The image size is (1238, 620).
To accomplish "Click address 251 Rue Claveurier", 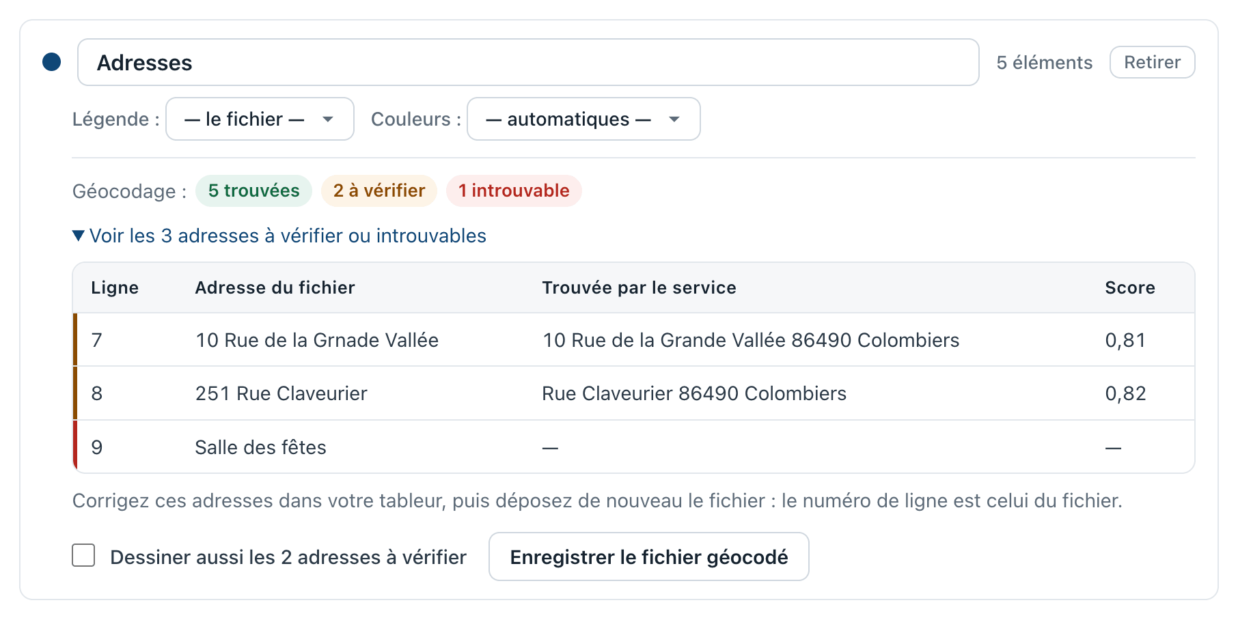I will [281, 393].
